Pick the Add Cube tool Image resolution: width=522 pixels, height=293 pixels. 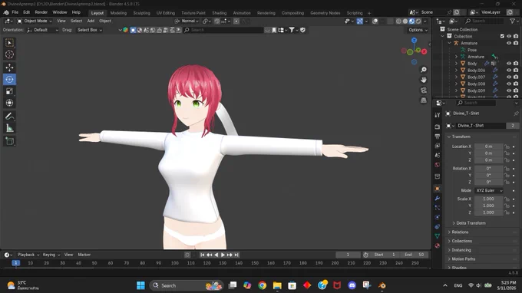coord(9,141)
